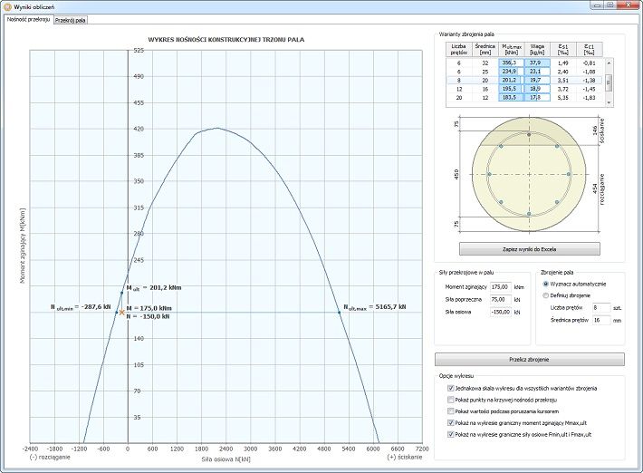Click the Waga [kg/m] column header
Screen dimensions: 643x473
[537, 49]
